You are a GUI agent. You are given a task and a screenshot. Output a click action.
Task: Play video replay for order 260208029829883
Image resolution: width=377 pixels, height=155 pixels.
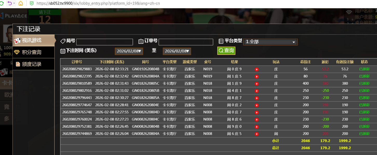click(257, 69)
